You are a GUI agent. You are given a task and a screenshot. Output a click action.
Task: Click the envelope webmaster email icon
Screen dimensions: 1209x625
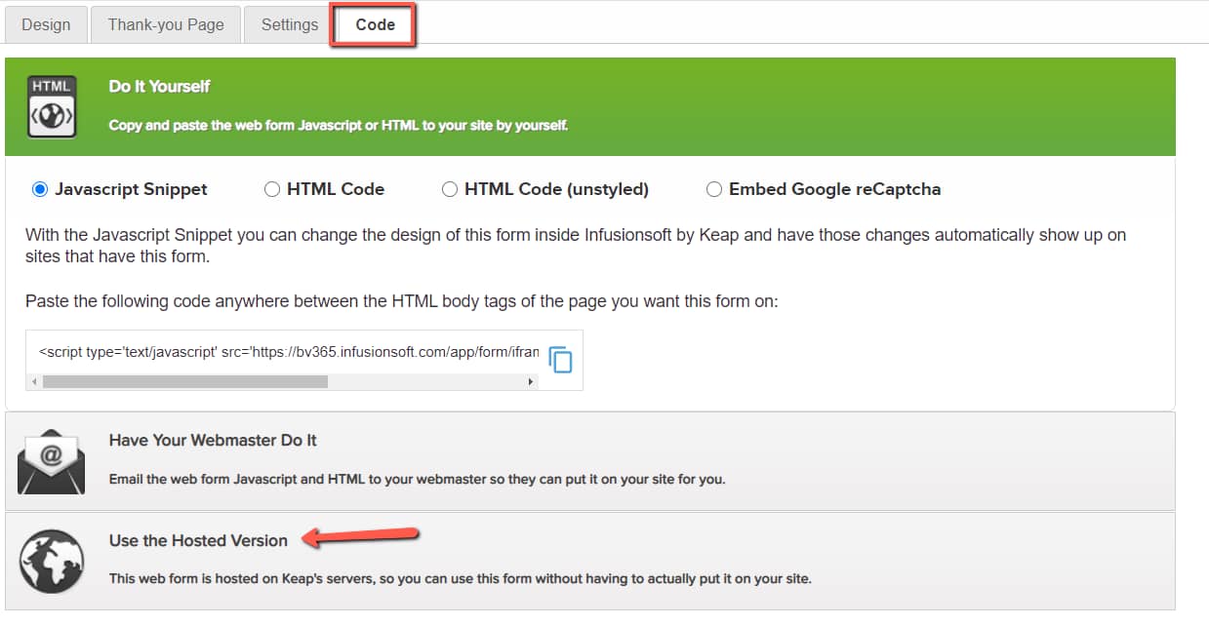point(52,460)
